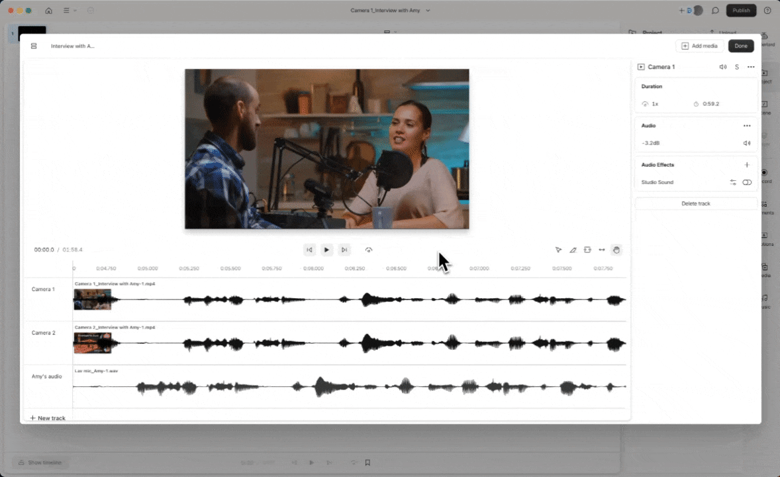Image resolution: width=780 pixels, height=477 pixels.
Task: Enable the Studio Sound toggle
Action: 747,182
